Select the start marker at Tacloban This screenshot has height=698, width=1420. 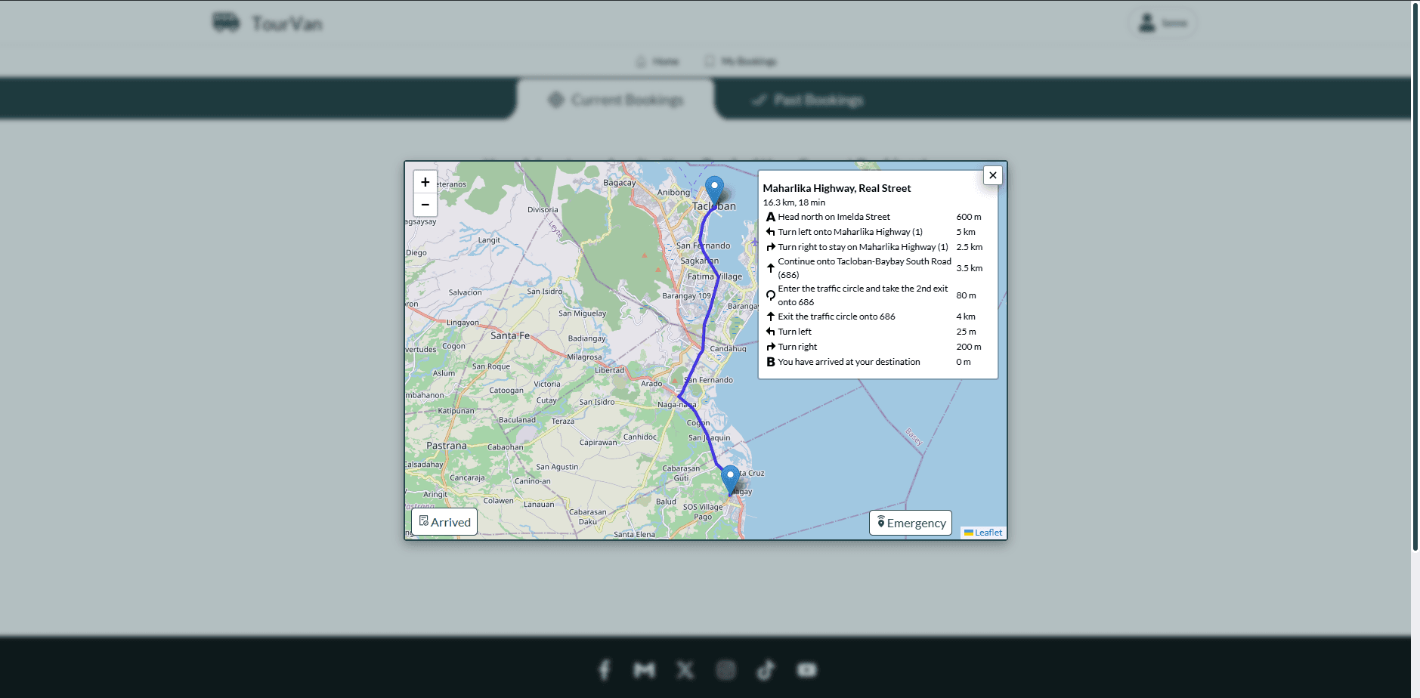pyautogui.click(x=714, y=189)
